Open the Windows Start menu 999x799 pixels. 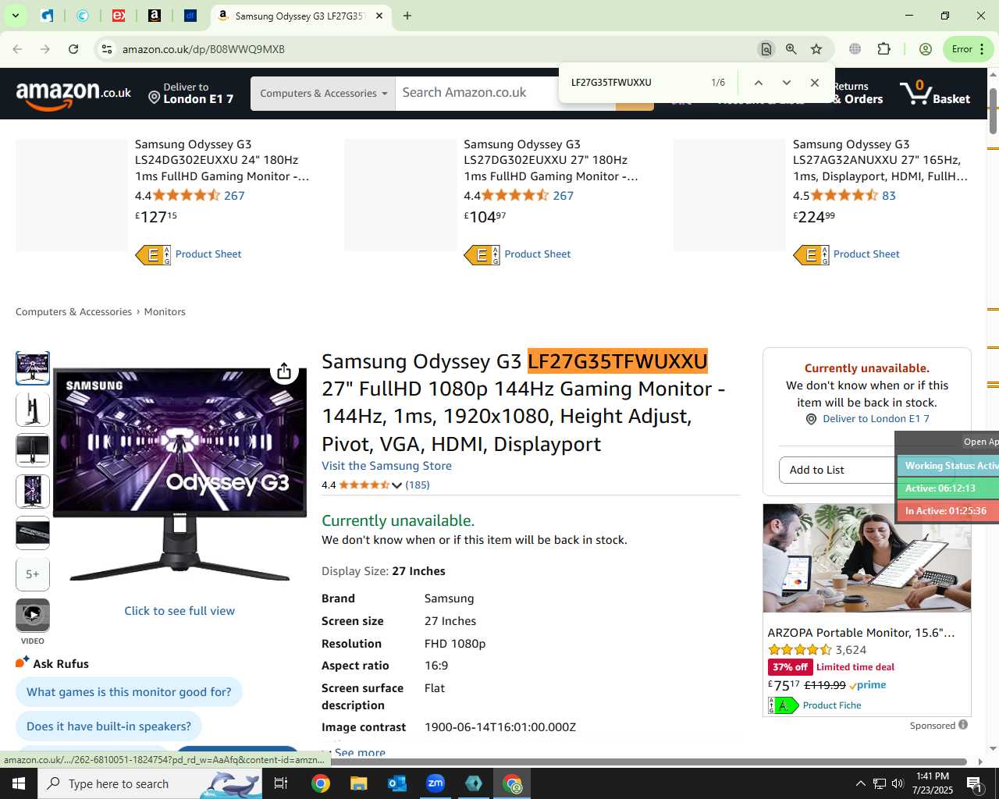click(19, 783)
